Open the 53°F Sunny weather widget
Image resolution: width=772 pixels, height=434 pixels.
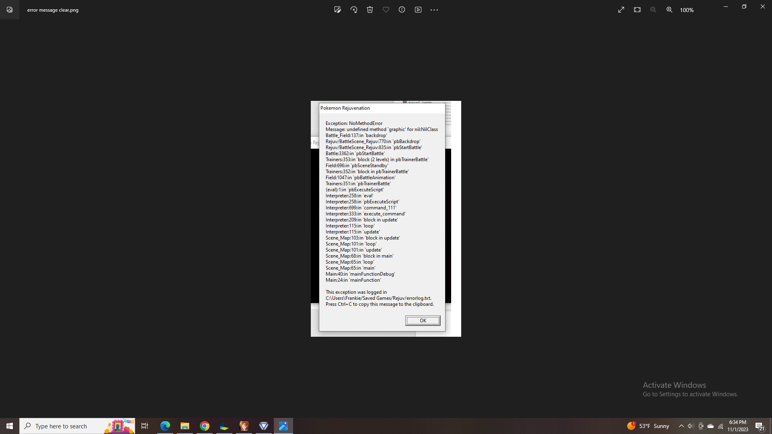tap(648, 426)
